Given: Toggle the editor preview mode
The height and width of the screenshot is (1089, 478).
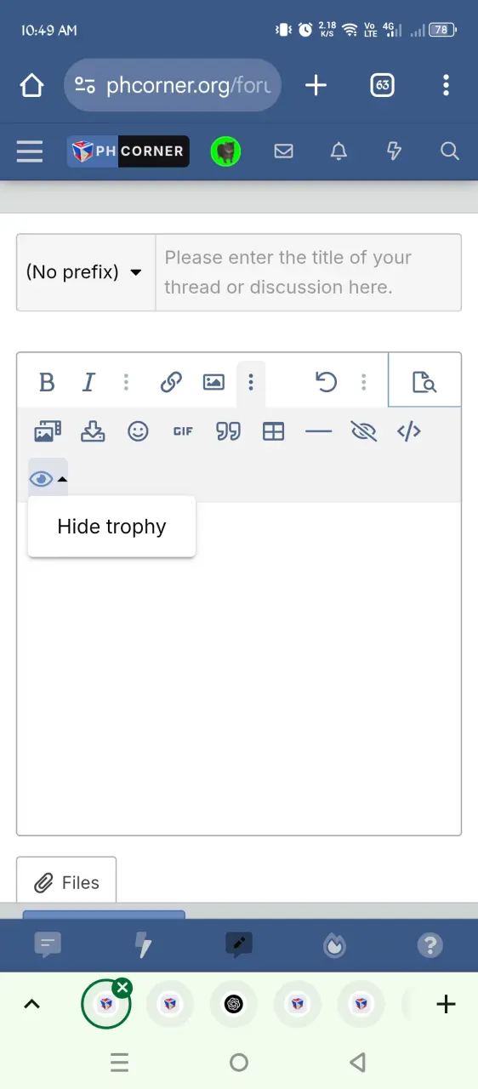Looking at the screenshot, I should (x=424, y=382).
